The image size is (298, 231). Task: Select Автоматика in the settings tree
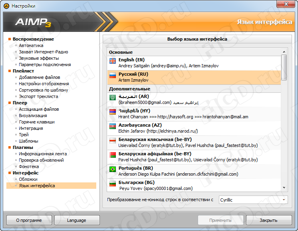point(31,45)
